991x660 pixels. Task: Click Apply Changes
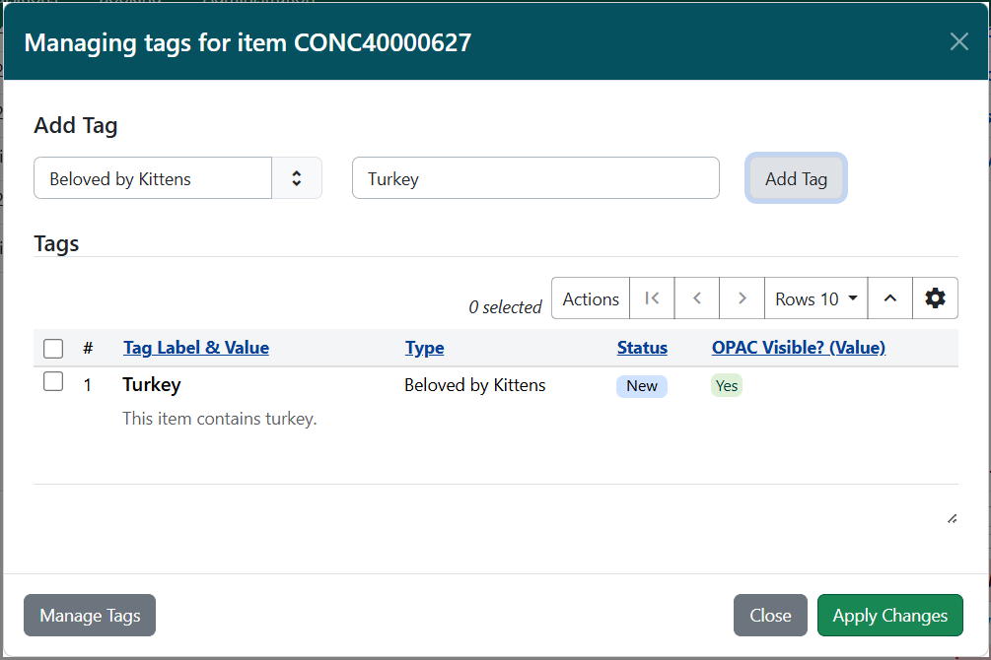pos(889,615)
